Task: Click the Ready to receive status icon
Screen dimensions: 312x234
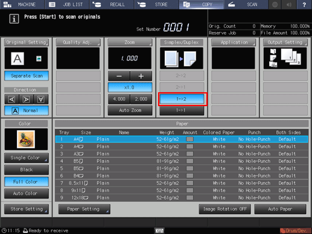Action: click(25, 230)
